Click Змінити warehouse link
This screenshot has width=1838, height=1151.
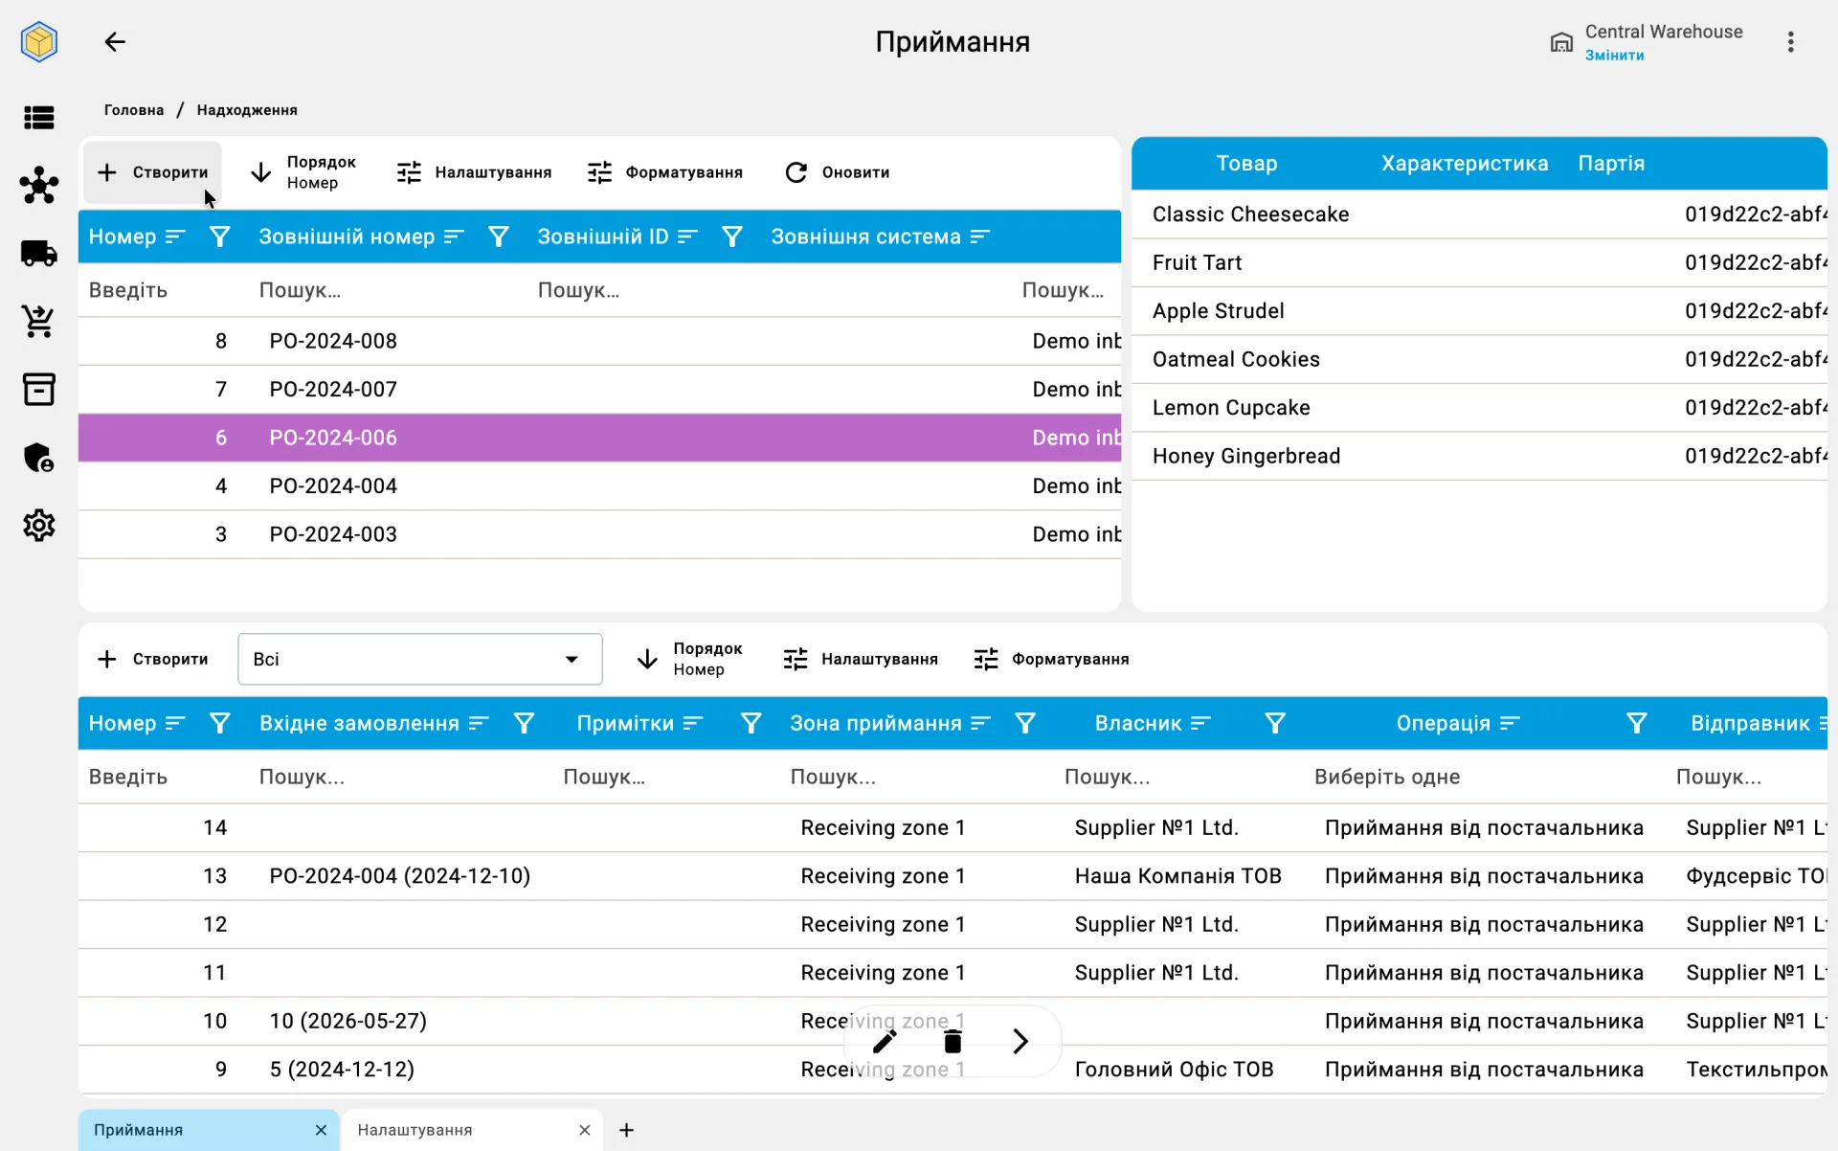click(1614, 56)
